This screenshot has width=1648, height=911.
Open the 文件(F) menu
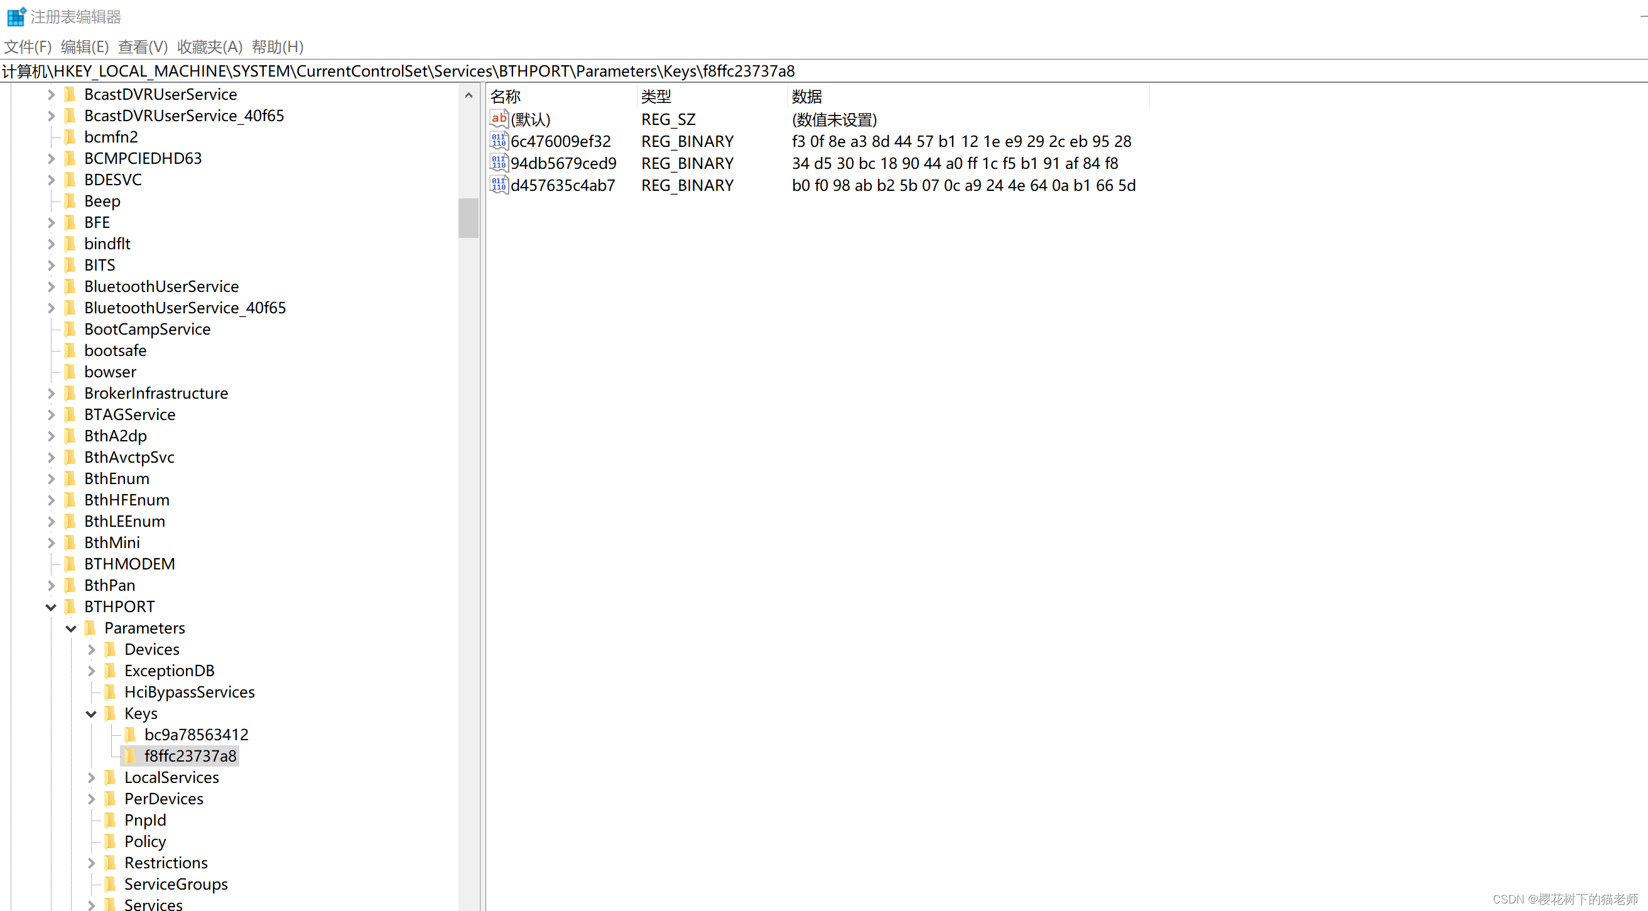click(28, 46)
